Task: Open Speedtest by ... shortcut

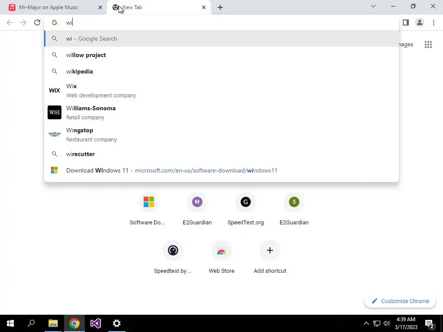Action: tap(173, 257)
